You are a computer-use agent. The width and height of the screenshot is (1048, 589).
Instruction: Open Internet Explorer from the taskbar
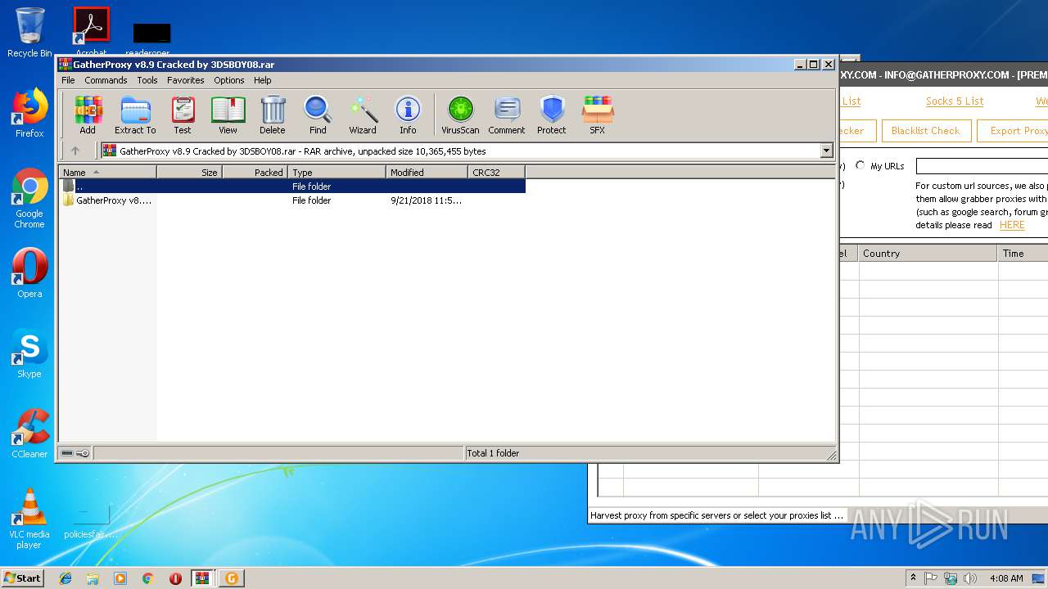(x=65, y=578)
